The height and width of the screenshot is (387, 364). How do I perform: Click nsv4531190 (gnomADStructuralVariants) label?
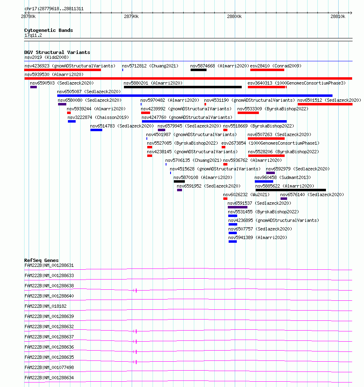(x=249, y=100)
